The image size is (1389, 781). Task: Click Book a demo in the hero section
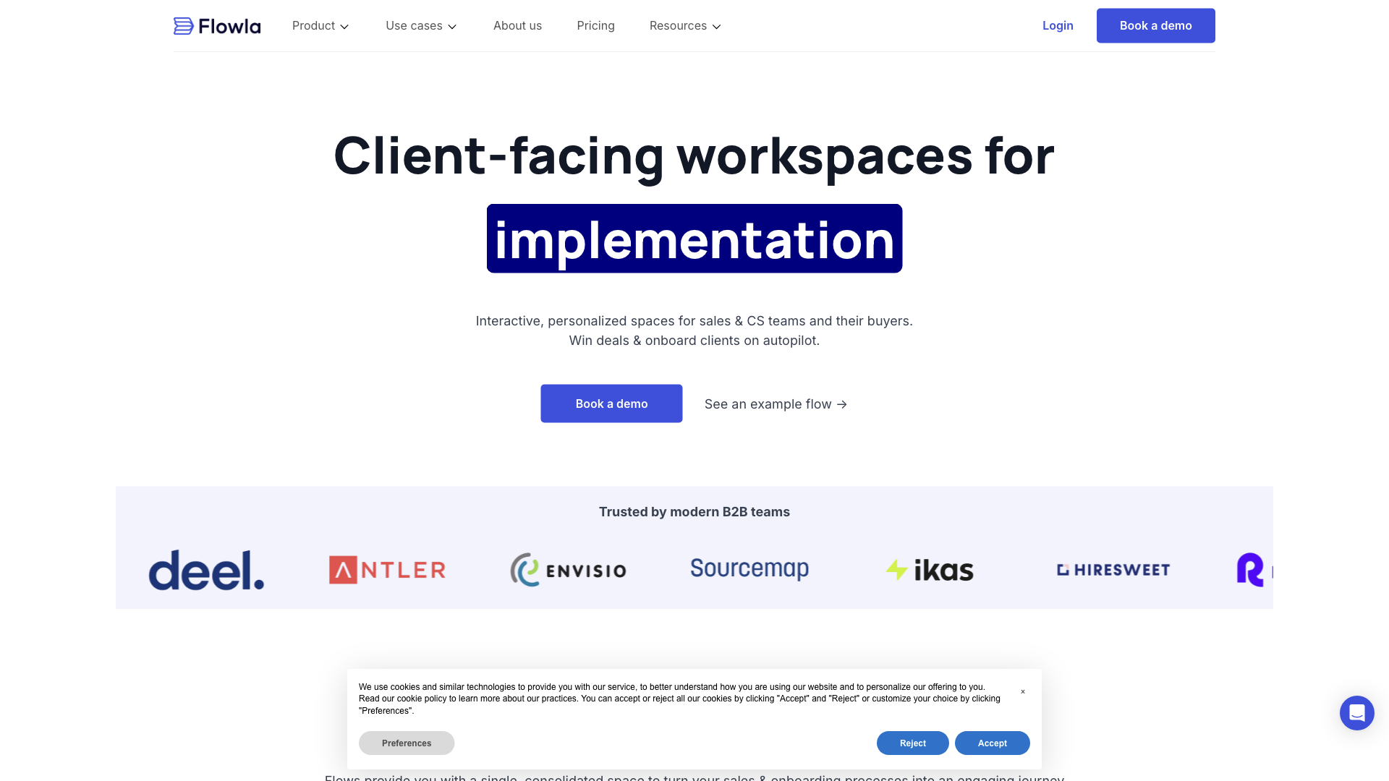[611, 404]
